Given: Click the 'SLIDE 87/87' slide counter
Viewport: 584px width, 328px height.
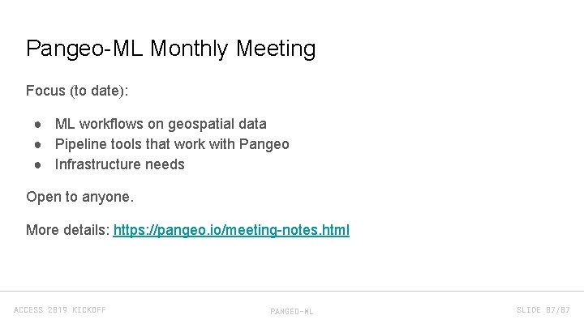Looking at the screenshot, I should click(x=543, y=310).
